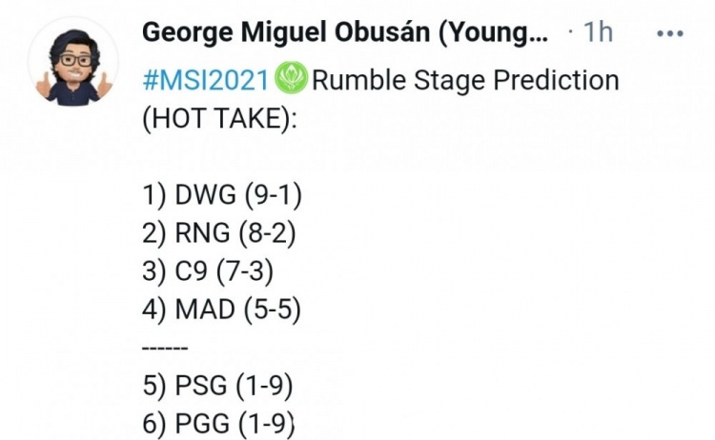Screen dimensions: 715x440
Task: Open the tweet via the 1h timestamp
Action: (x=597, y=32)
